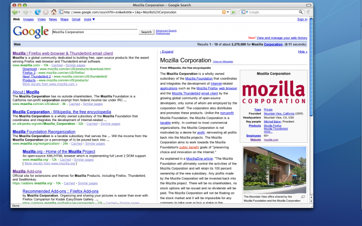Click 'Mitchell Baker' in infobox
Screen dimensions: 362x226
click(273, 122)
